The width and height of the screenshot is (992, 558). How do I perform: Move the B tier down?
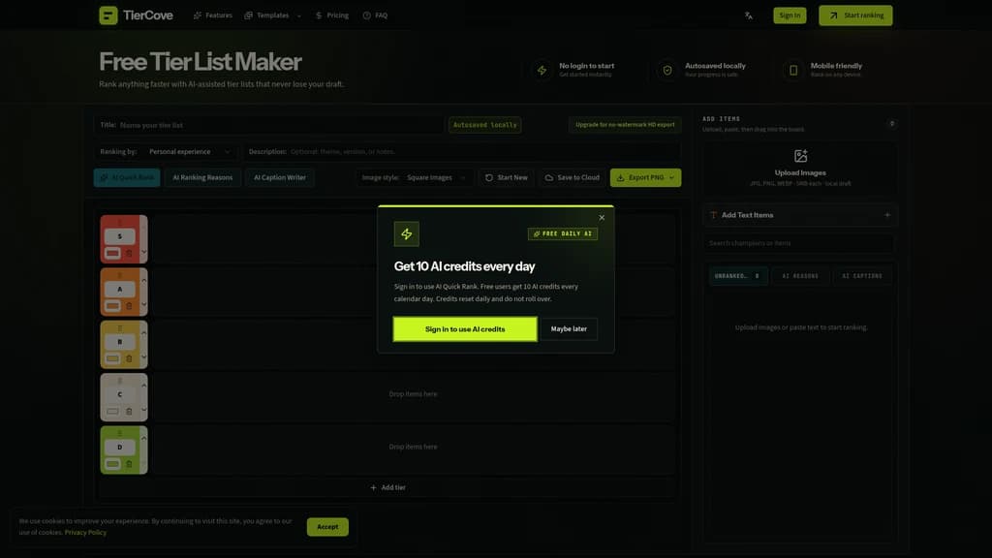[143, 356]
